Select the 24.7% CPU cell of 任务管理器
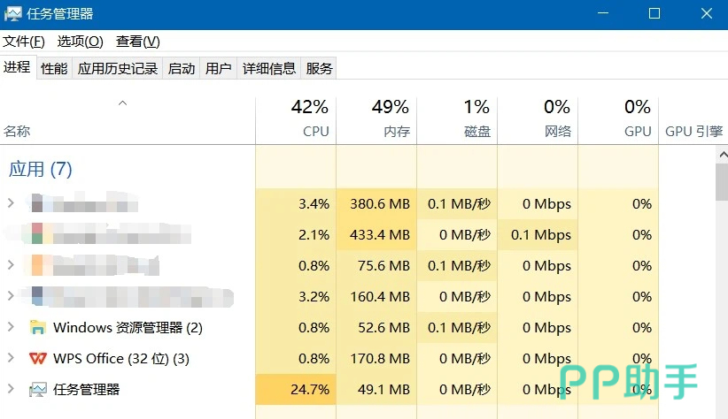 tap(296, 389)
